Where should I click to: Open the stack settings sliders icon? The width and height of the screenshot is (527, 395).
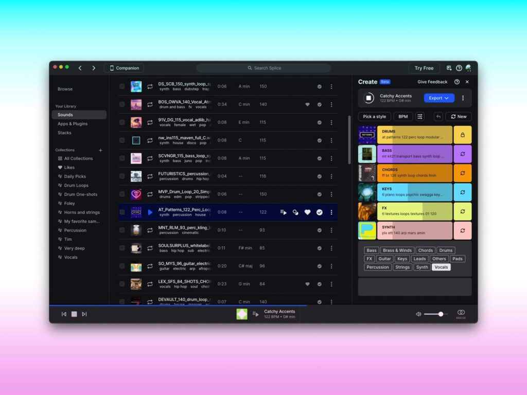(420, 117)
